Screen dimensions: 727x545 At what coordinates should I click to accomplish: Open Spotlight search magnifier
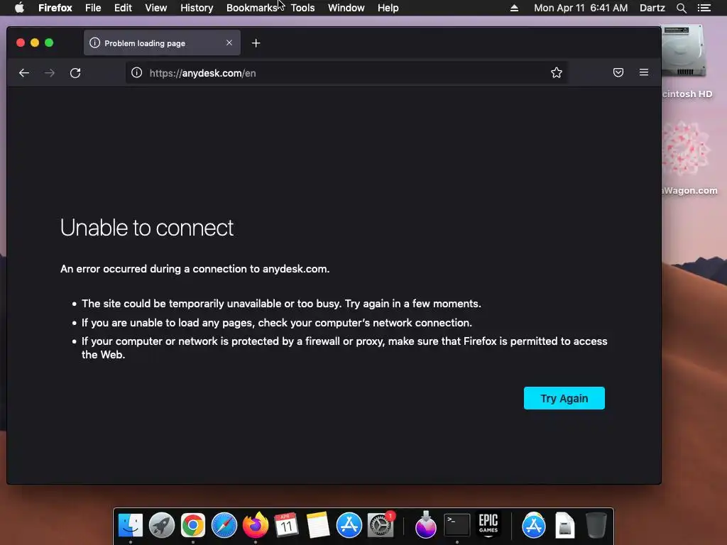681,8
